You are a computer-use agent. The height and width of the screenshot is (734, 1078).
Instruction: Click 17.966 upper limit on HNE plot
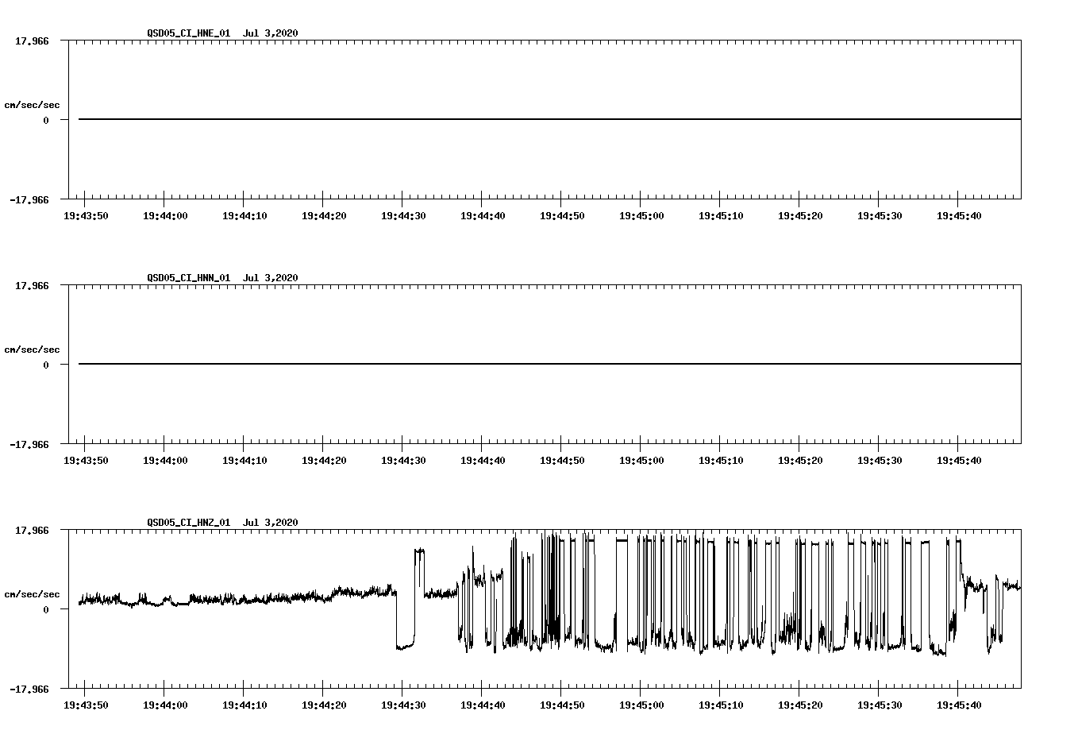pos(32,41)
